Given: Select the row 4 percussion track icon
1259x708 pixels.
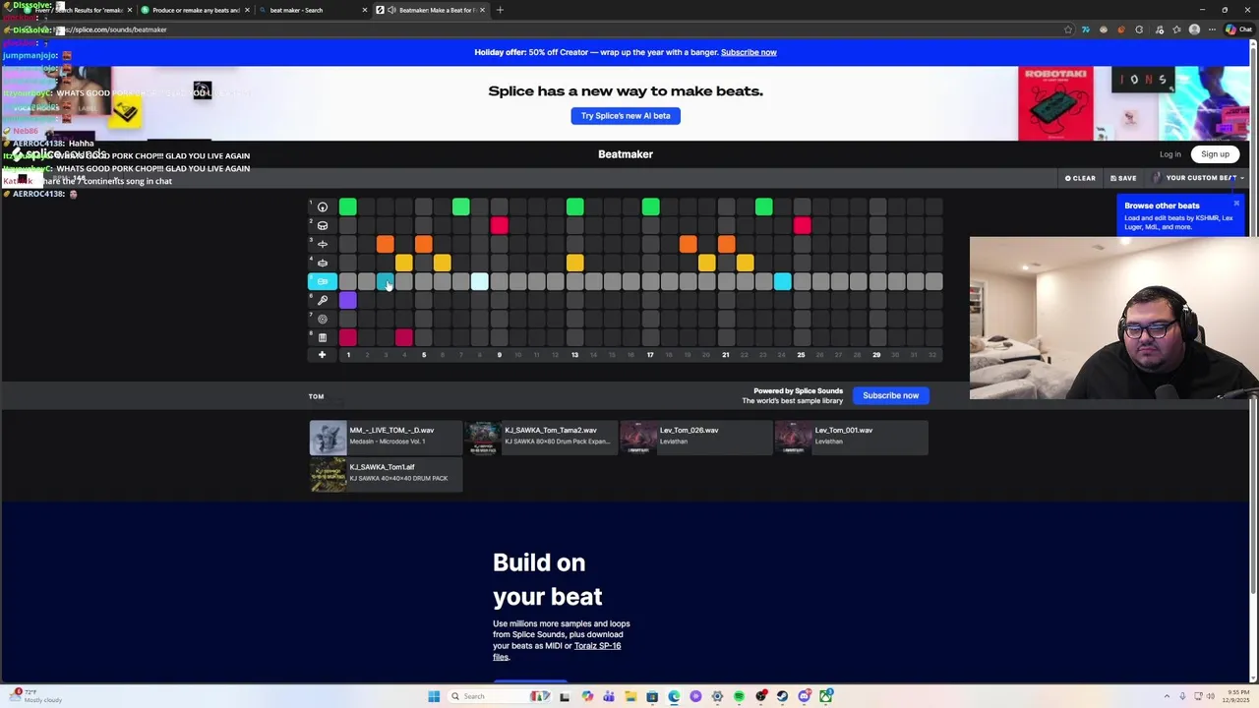Looking at the screenshot, I should tap(323, 263).
